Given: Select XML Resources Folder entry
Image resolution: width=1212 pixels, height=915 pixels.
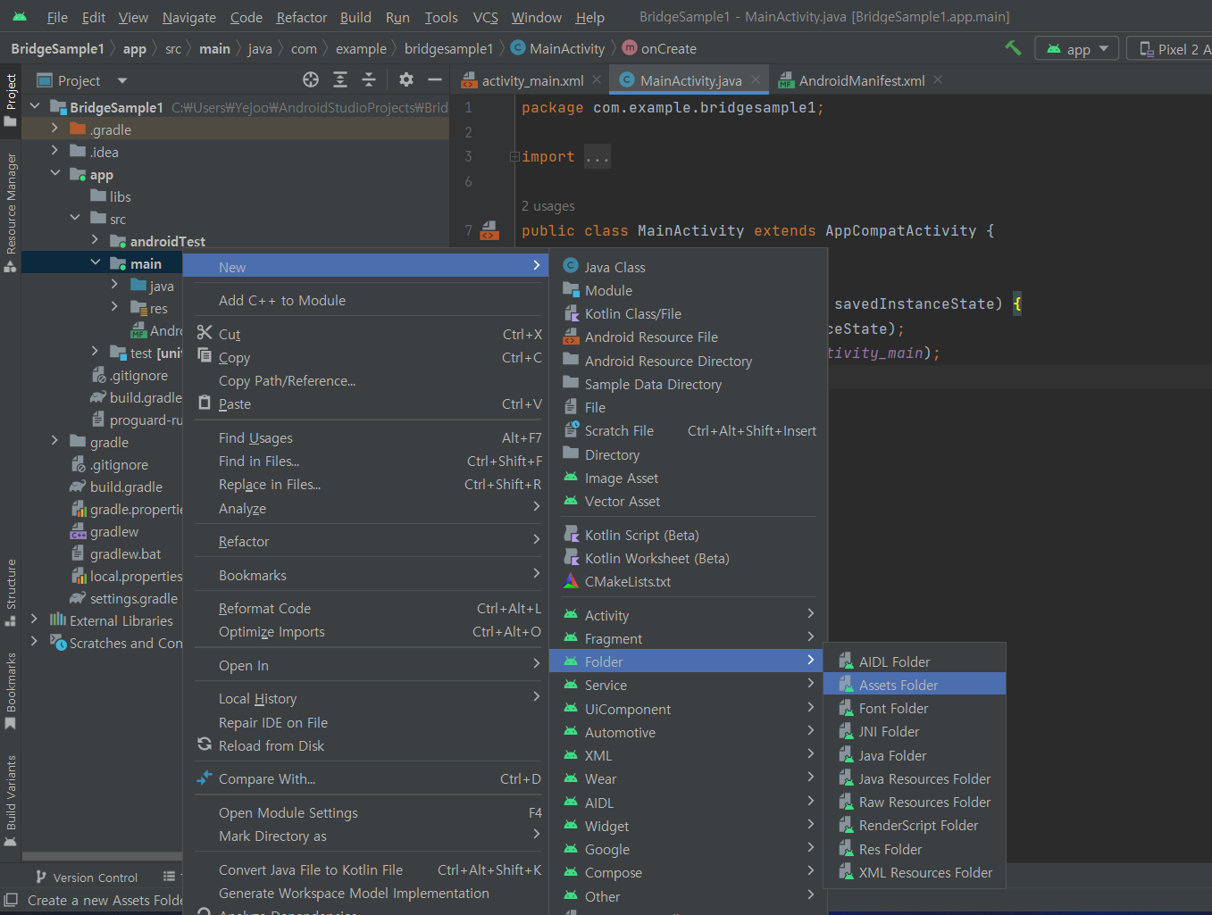Looking at the screenshot, I should point(915,872).
